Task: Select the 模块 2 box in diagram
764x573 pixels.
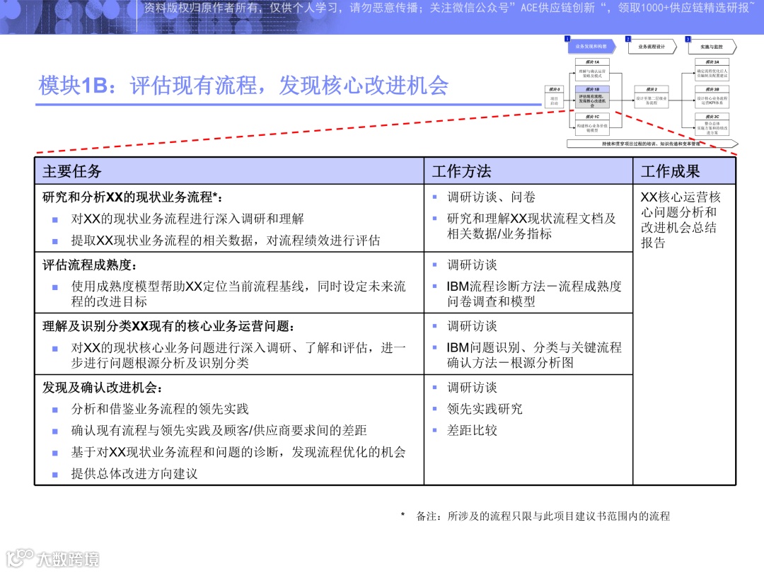Action: point(652,96)
